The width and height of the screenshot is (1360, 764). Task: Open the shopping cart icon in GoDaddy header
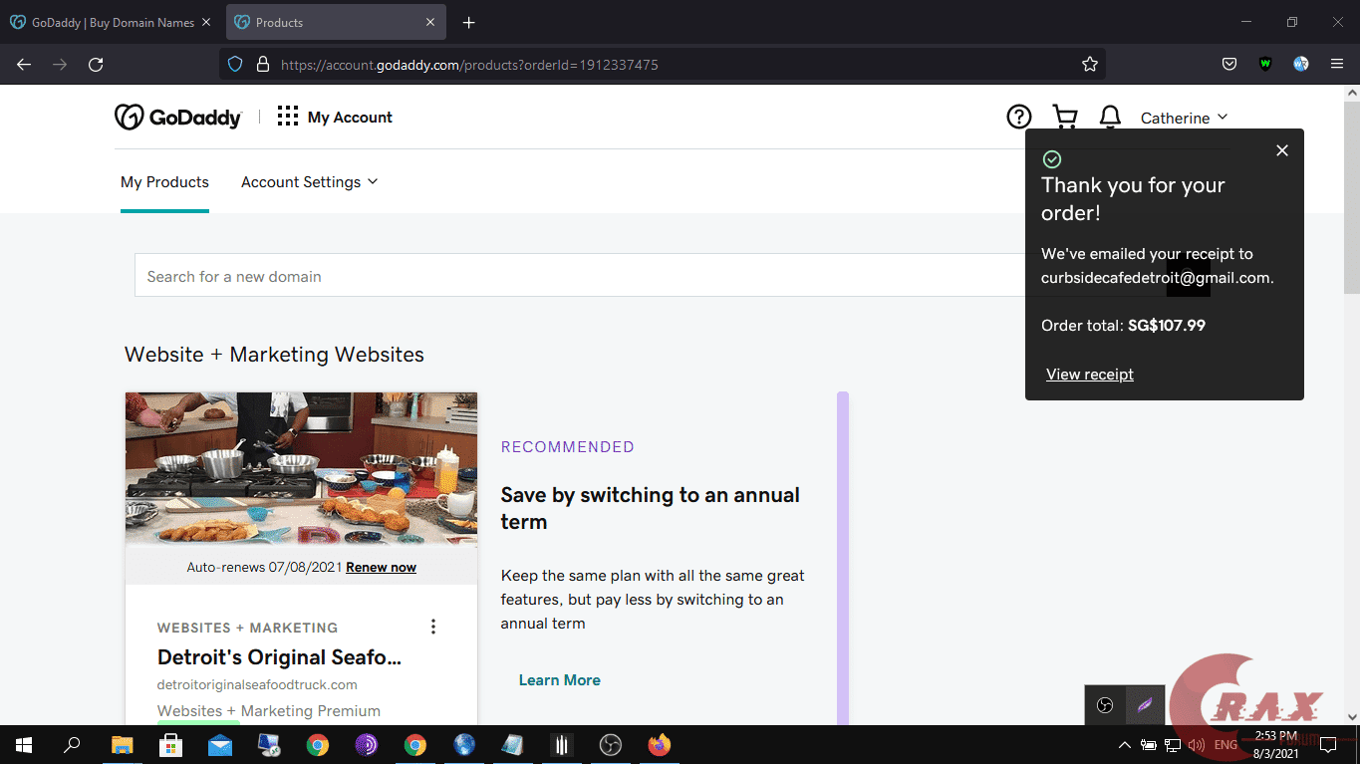[1064, 117]
